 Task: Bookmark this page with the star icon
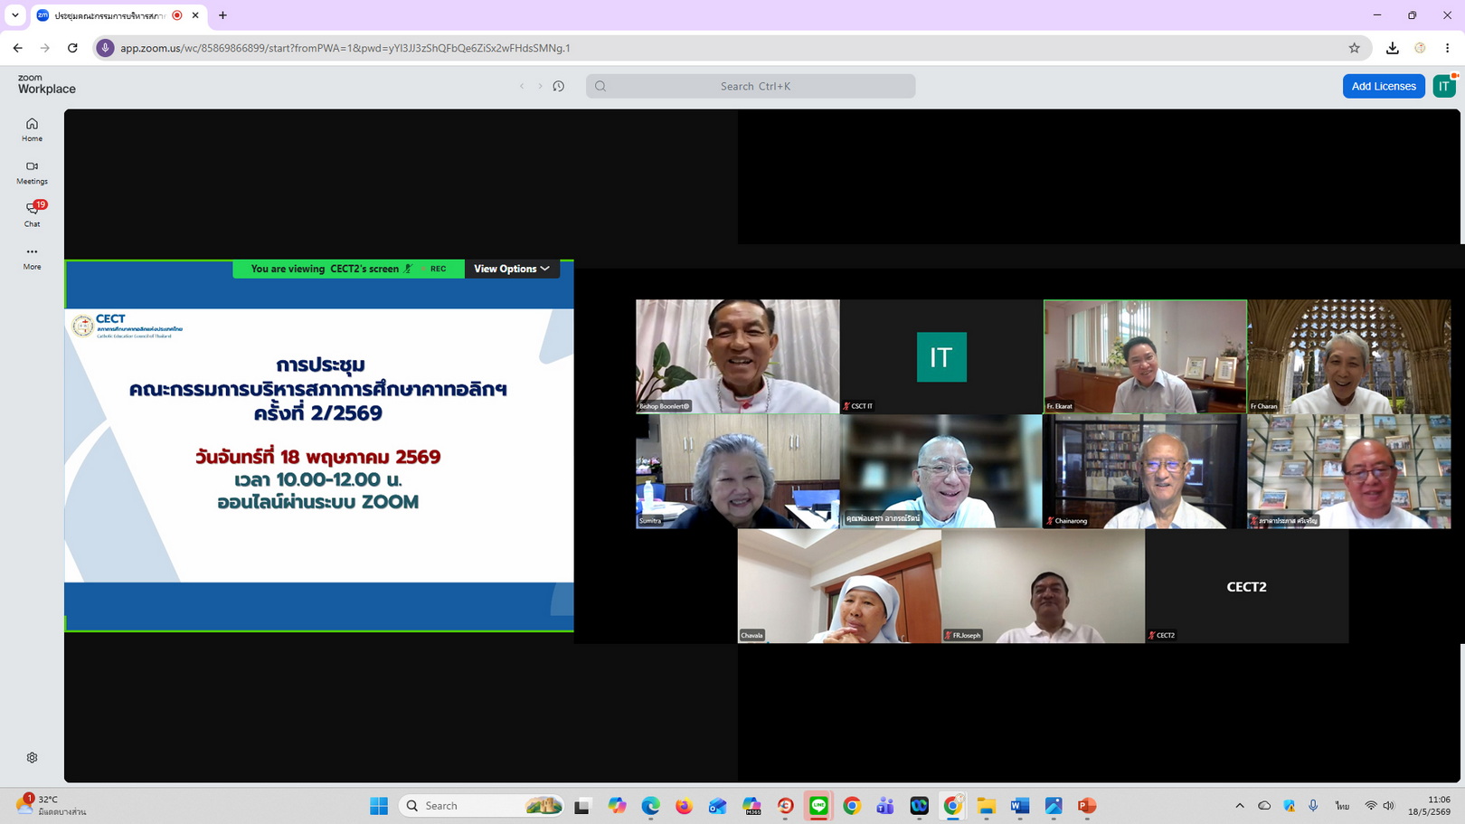point(1354,48)
